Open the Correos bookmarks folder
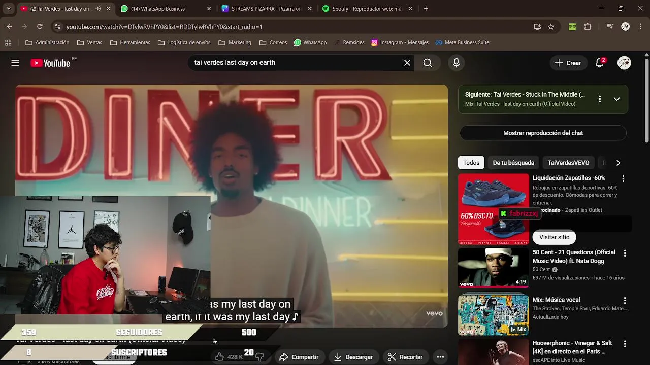The height and width of the screenshot is (365, 650). pos(273,42)
